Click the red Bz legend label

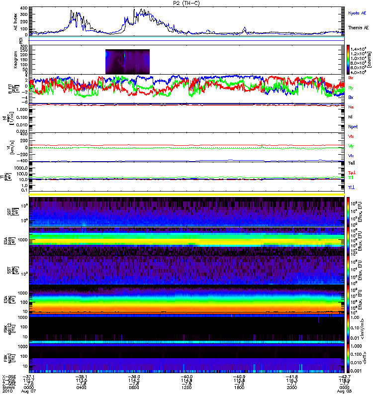[351, 78]
